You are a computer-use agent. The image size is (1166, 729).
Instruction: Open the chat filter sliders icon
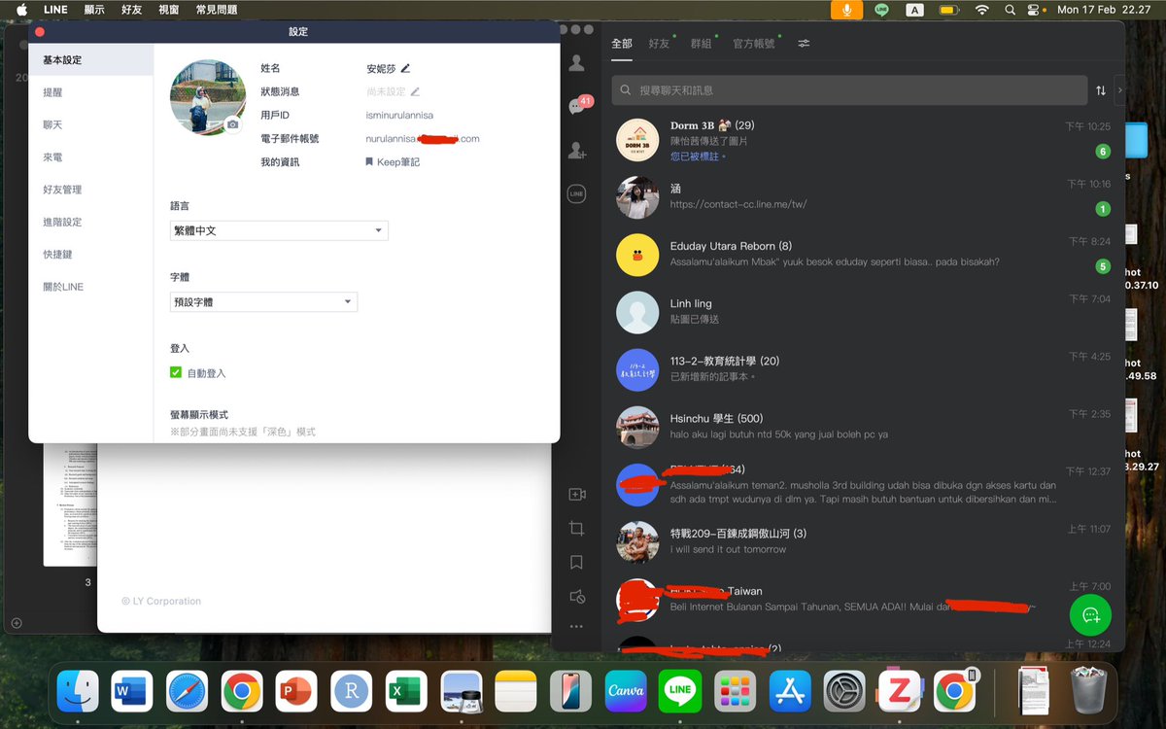click(804, 44)
